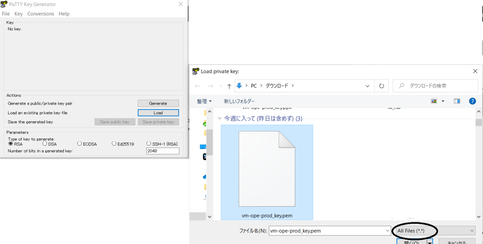Open the Key menu in PuTTYgen
The image size is (483, 244).
19,14
